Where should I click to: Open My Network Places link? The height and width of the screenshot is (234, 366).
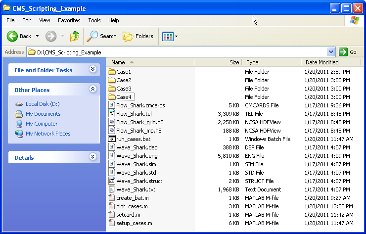[48, 134]
